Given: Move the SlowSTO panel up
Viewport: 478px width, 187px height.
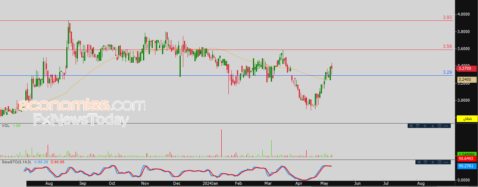Looking at the screenshot, I should pos(433,162).
